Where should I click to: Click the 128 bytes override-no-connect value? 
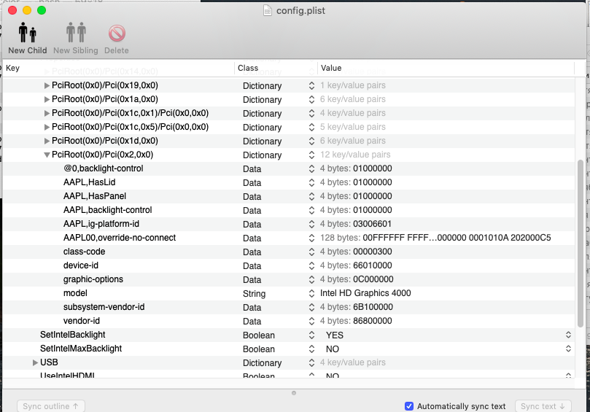435,238
